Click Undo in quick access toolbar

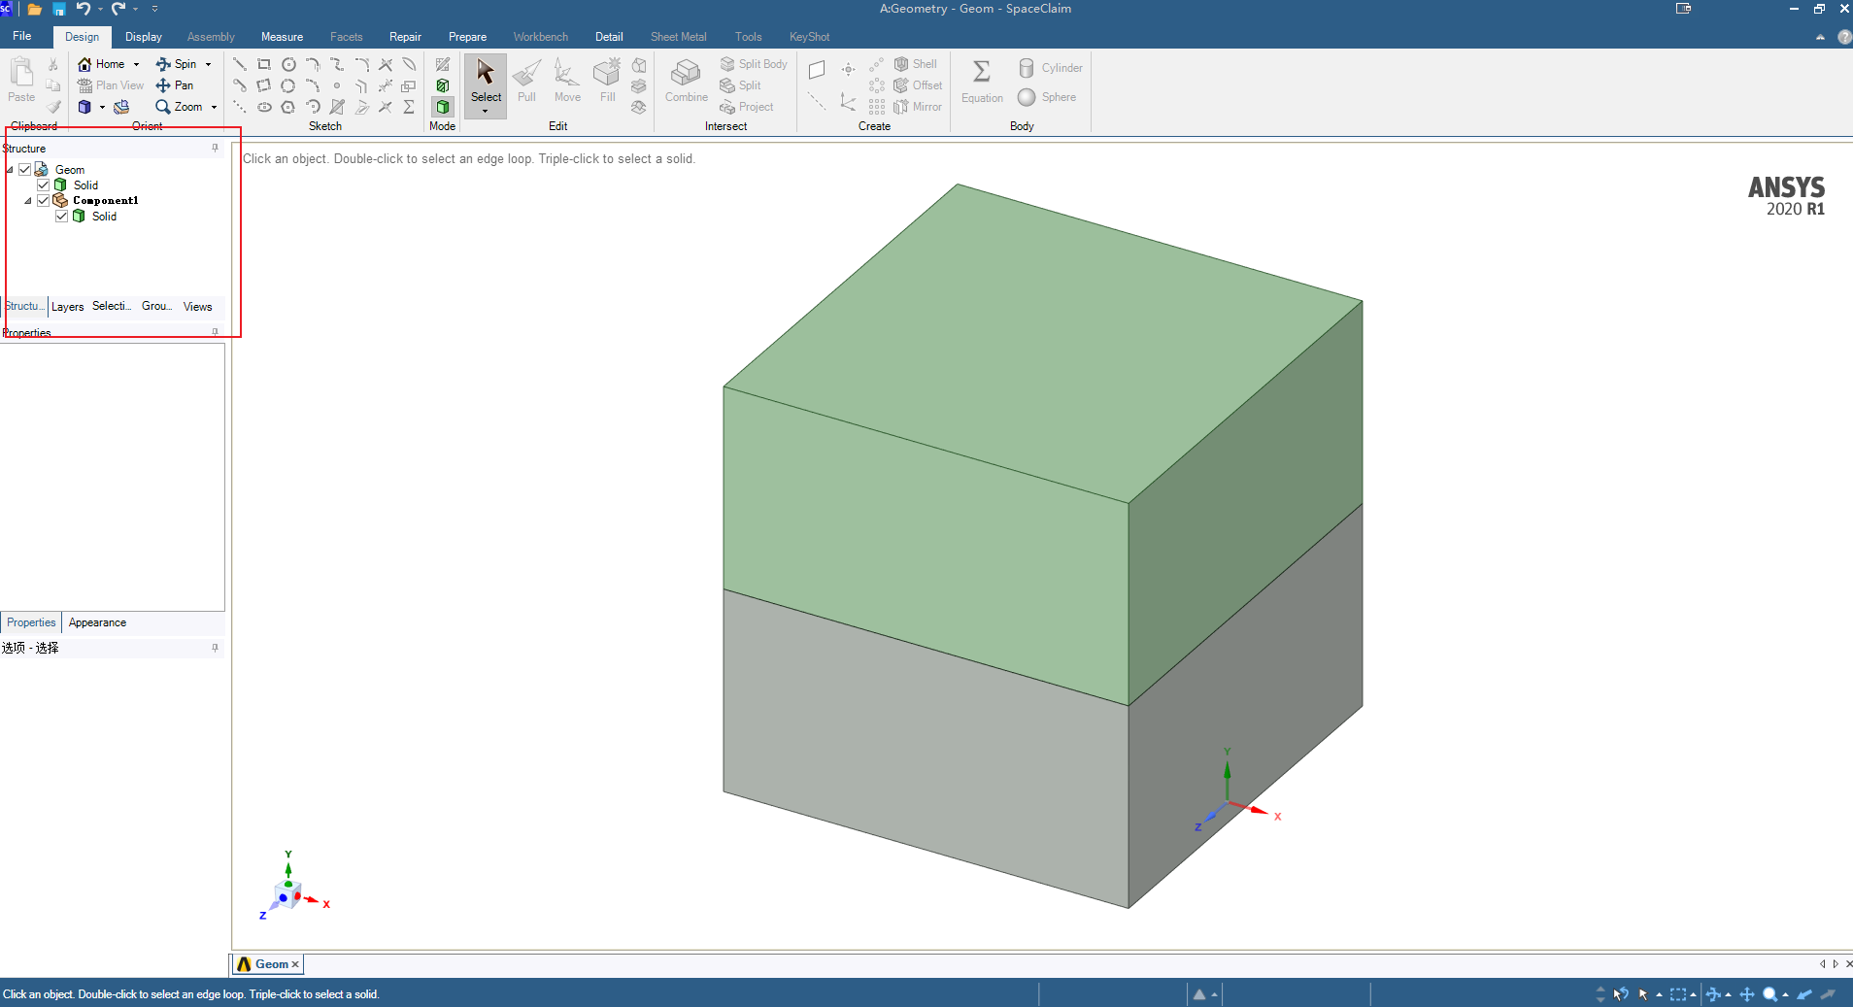click(83, 9)
